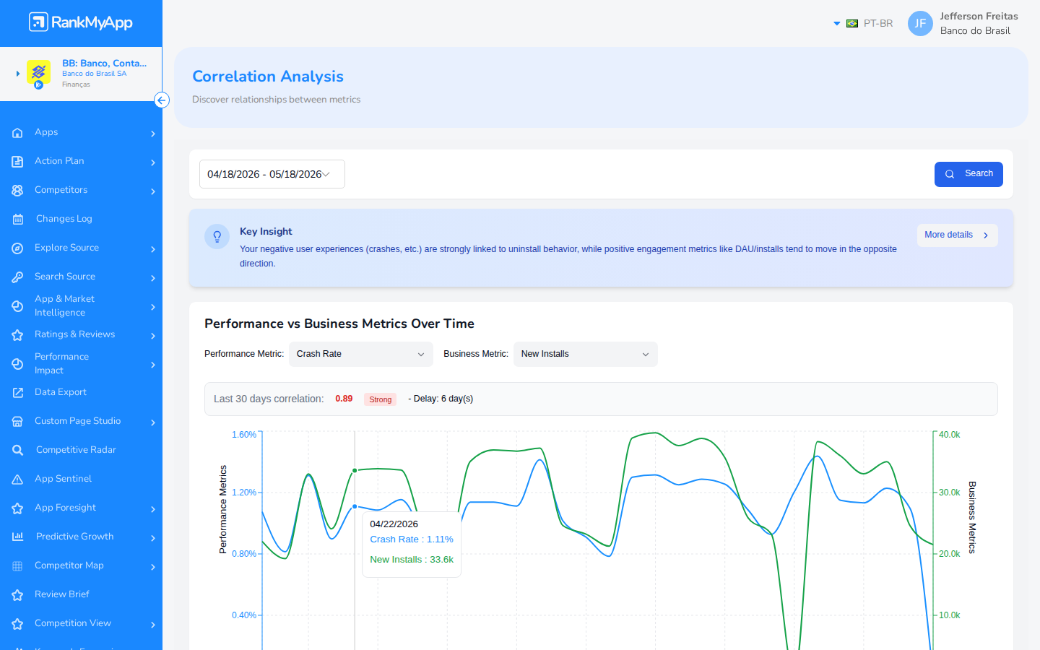Screen dimensions: 1040x650
Task: Click the Ratings & Reviews star icon
Action: pyautogui.click(x=17, y=335)
